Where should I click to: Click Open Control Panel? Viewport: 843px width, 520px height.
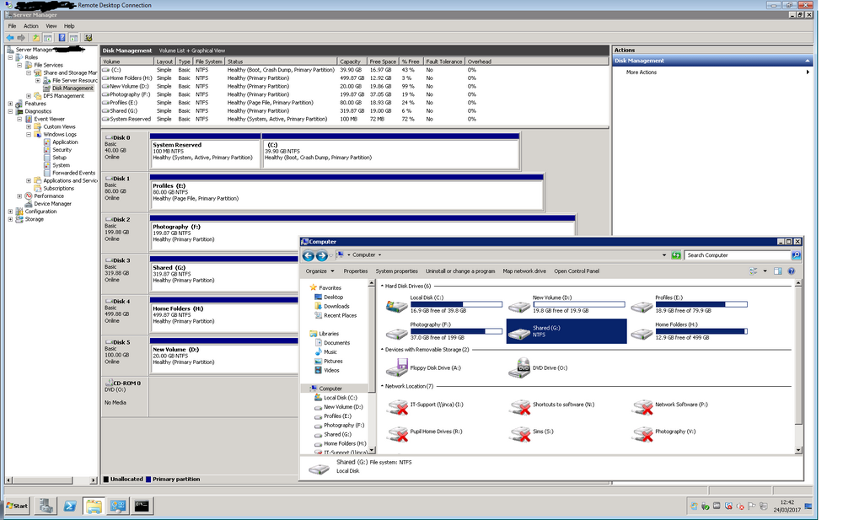point(577,271)
